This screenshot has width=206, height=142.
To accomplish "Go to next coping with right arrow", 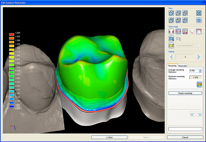I will 199,57.
